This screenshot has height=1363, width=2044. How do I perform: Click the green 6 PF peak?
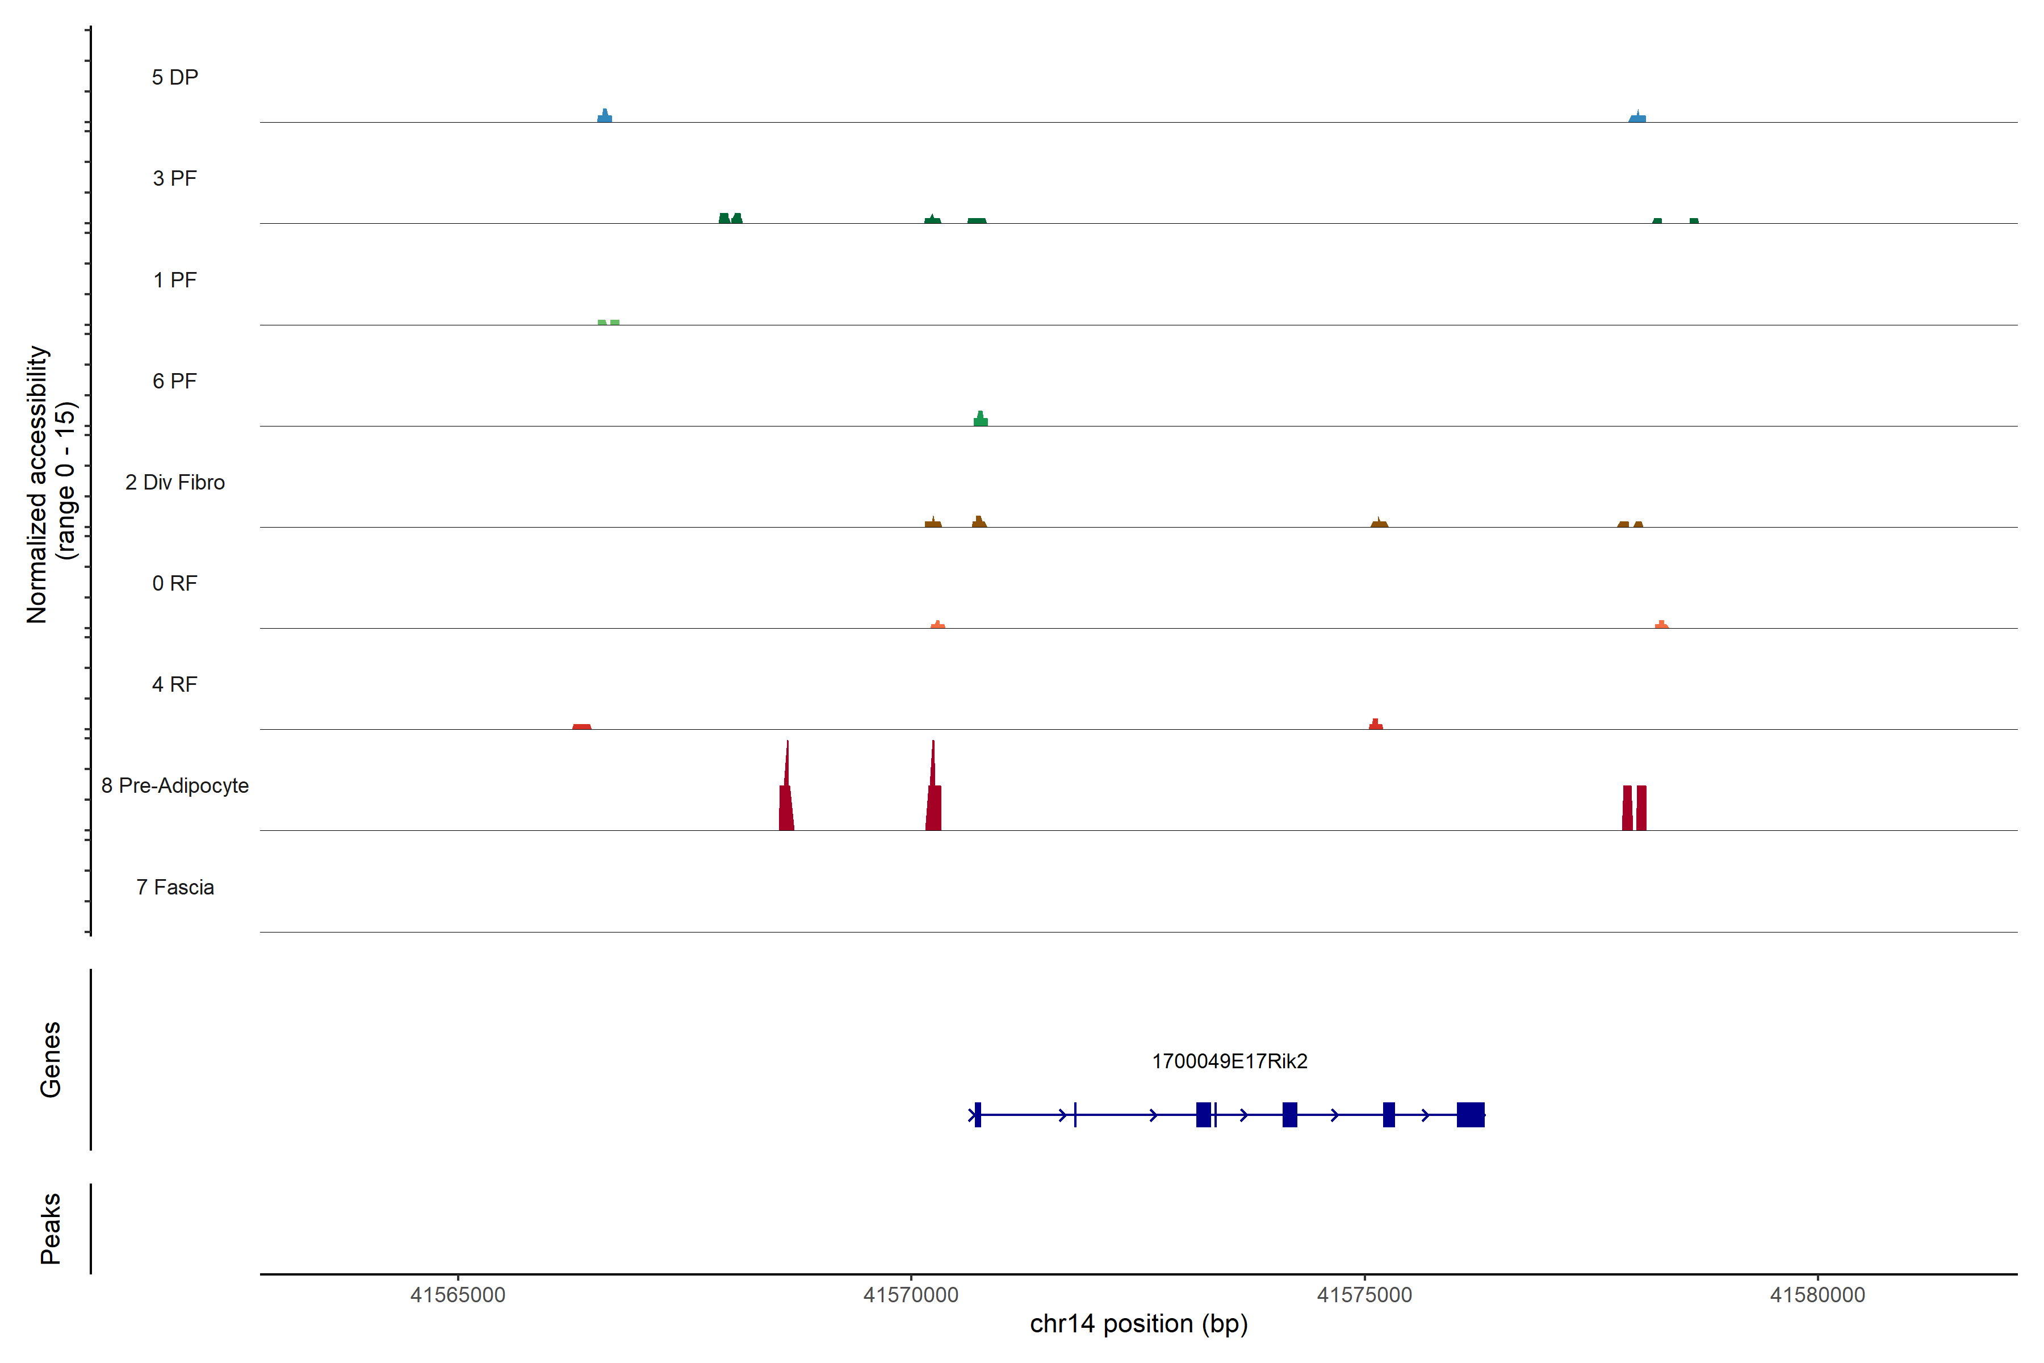(x=981, y=420)
